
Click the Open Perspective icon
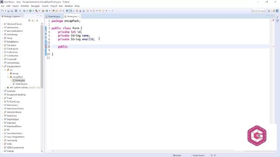[x=269, y=11]
